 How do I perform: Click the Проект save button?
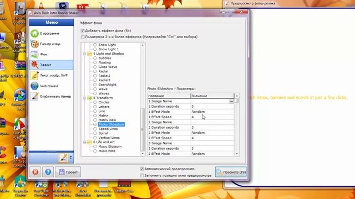click(68, 172)
